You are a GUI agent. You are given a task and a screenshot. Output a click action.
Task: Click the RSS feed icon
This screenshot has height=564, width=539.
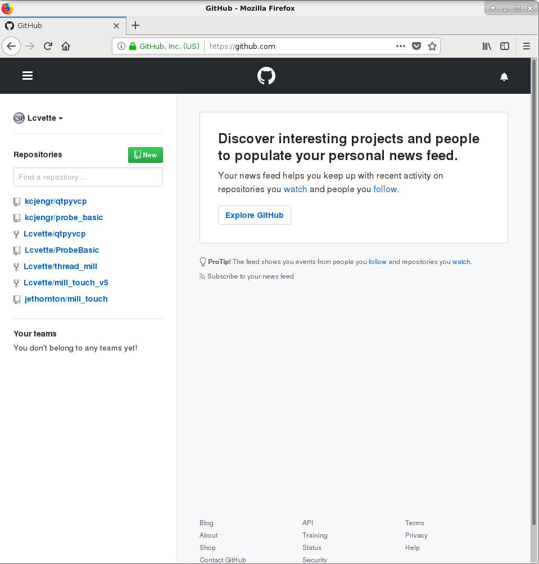coord(202,276)
